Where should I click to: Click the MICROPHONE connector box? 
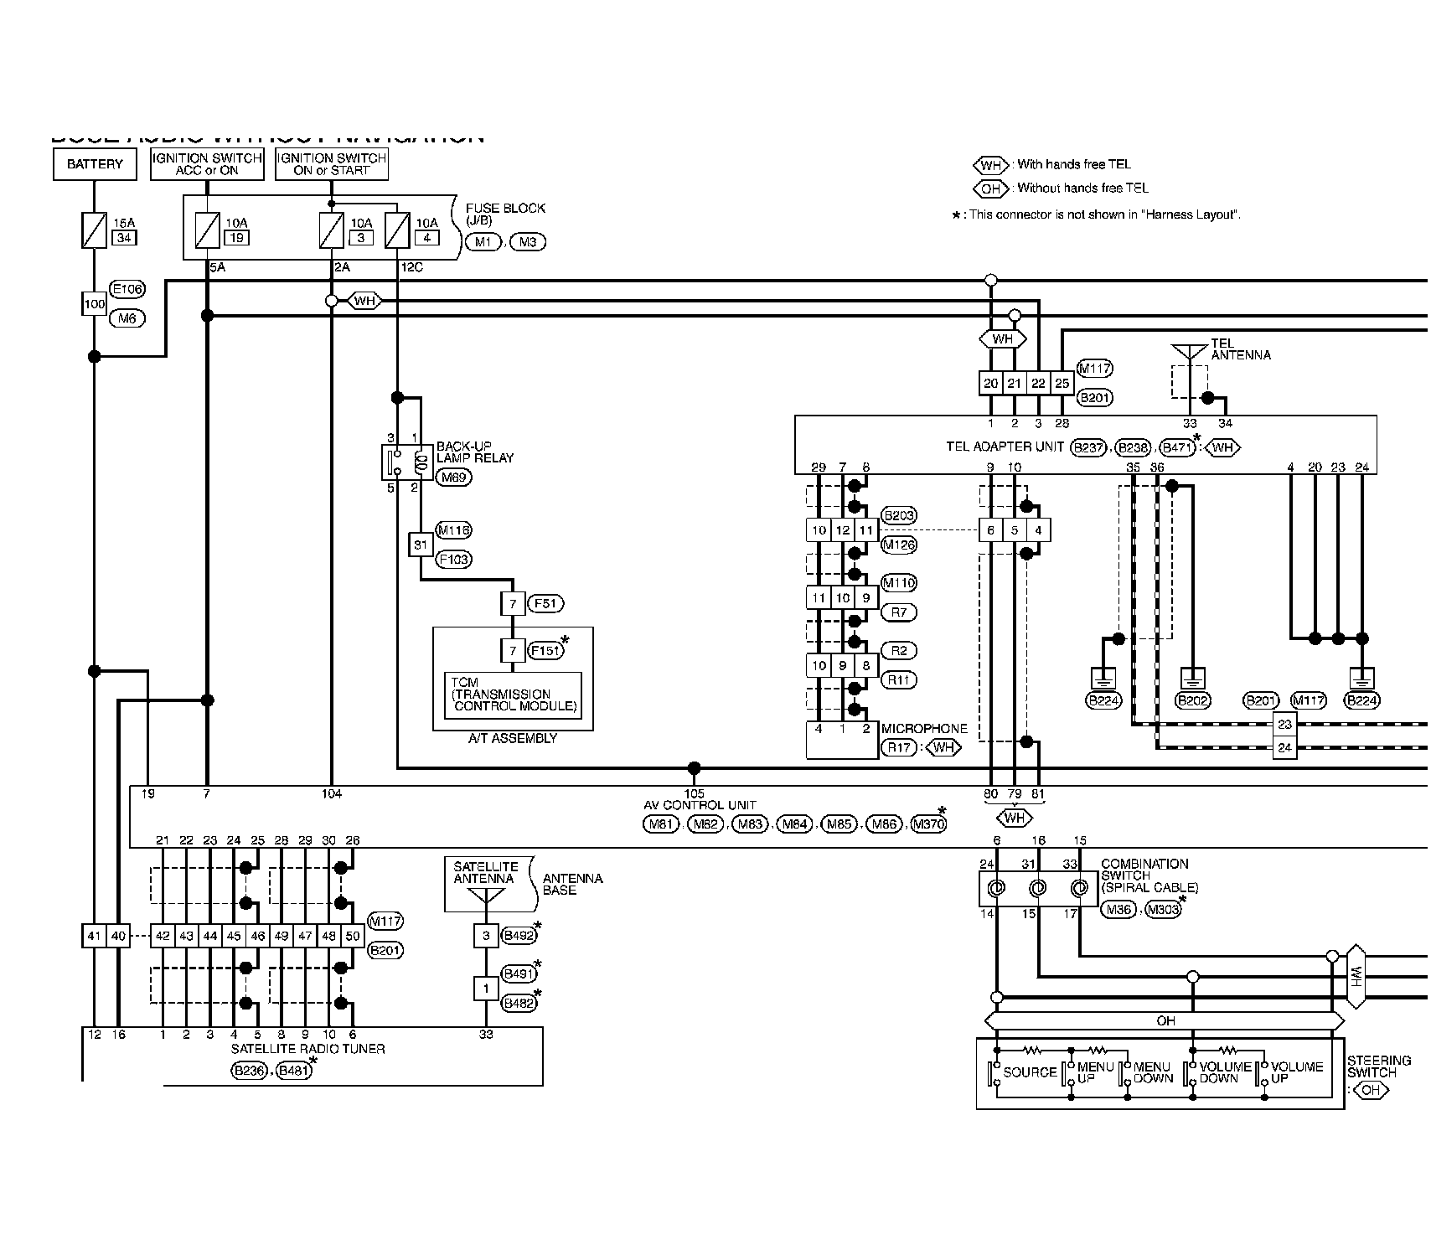842,740
